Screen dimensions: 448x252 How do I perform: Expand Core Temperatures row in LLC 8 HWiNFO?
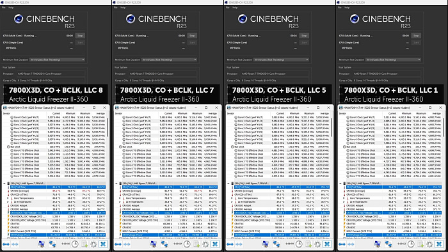coord(8,198)
